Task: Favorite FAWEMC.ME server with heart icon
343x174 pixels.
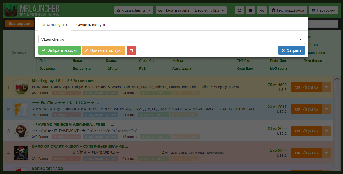Action: tap(326, 131)
